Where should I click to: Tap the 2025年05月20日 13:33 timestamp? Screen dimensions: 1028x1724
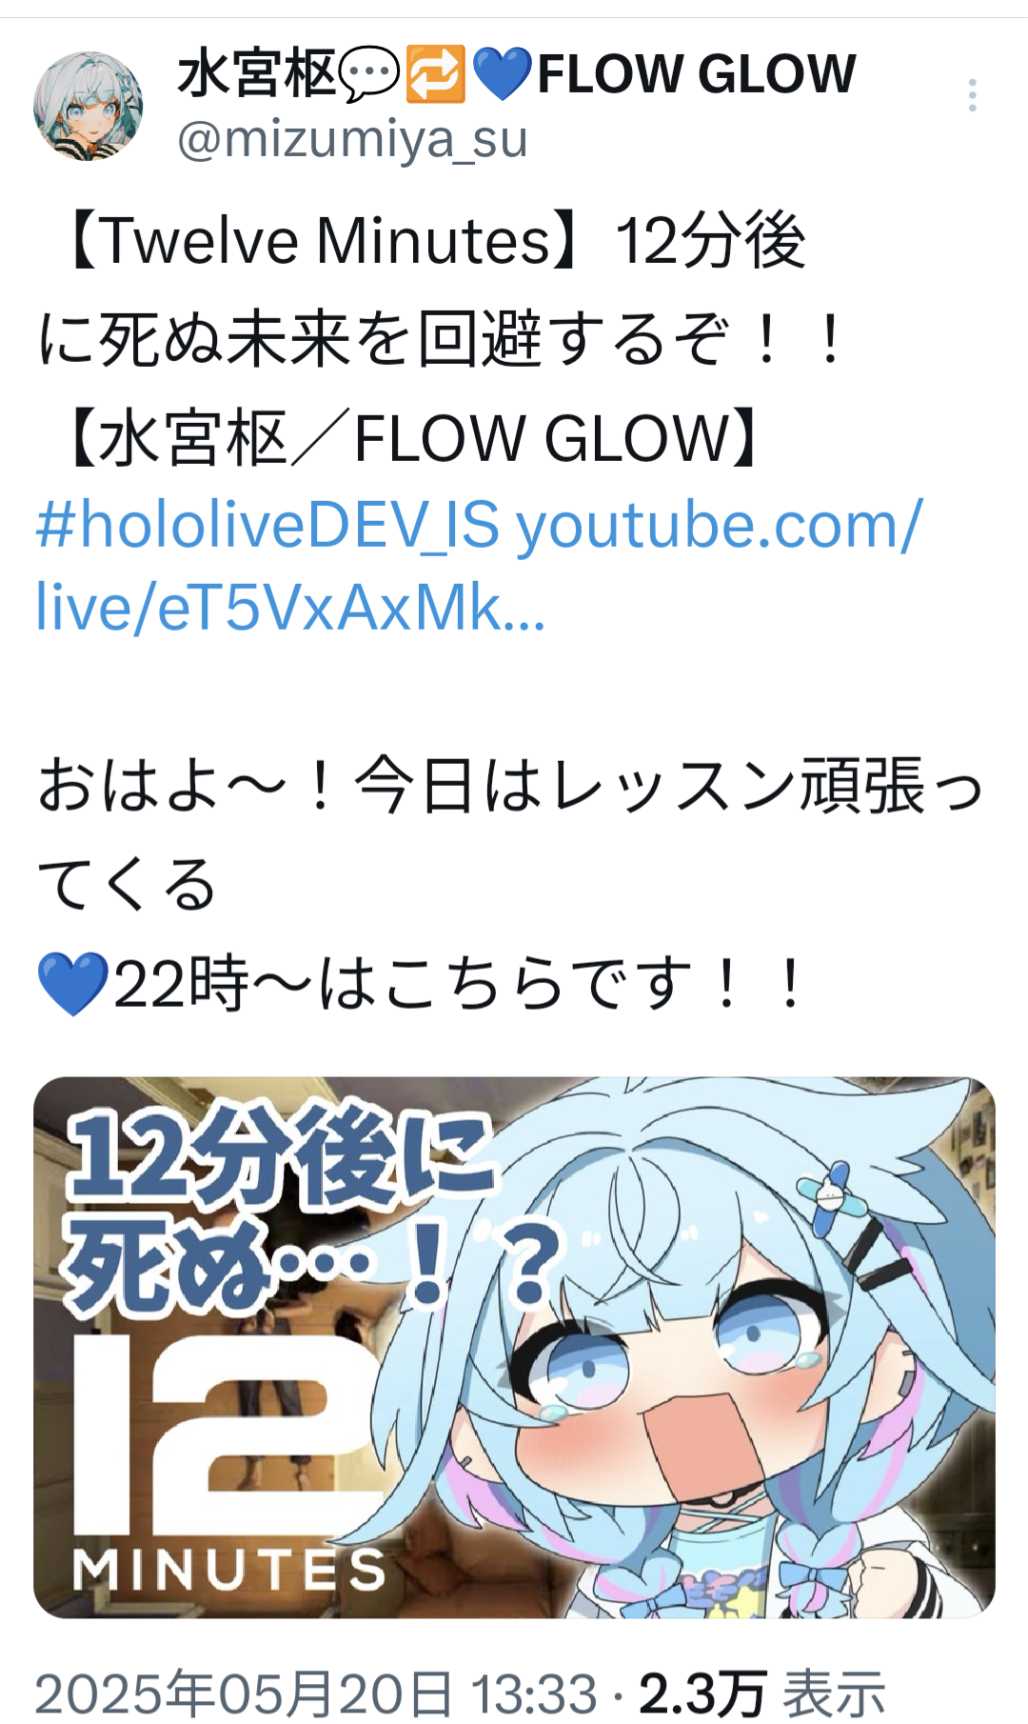(x=316, y=1694)
